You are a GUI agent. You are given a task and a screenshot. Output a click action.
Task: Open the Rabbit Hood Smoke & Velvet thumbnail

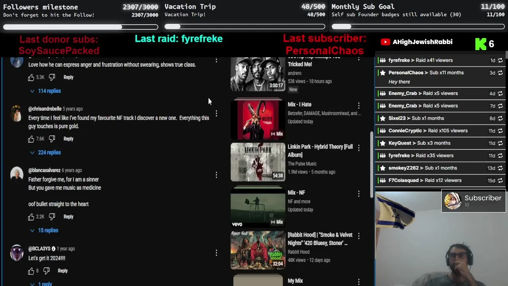click(258, 250)
